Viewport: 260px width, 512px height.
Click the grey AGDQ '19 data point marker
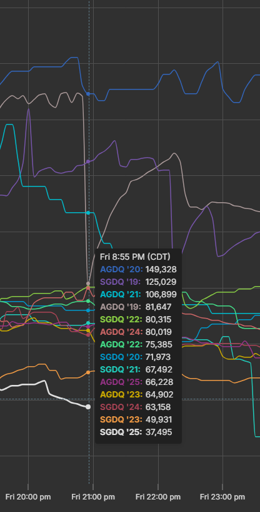point(88,284)
